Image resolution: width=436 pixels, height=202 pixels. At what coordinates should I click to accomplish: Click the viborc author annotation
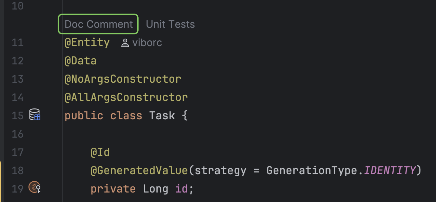point(147,42)
